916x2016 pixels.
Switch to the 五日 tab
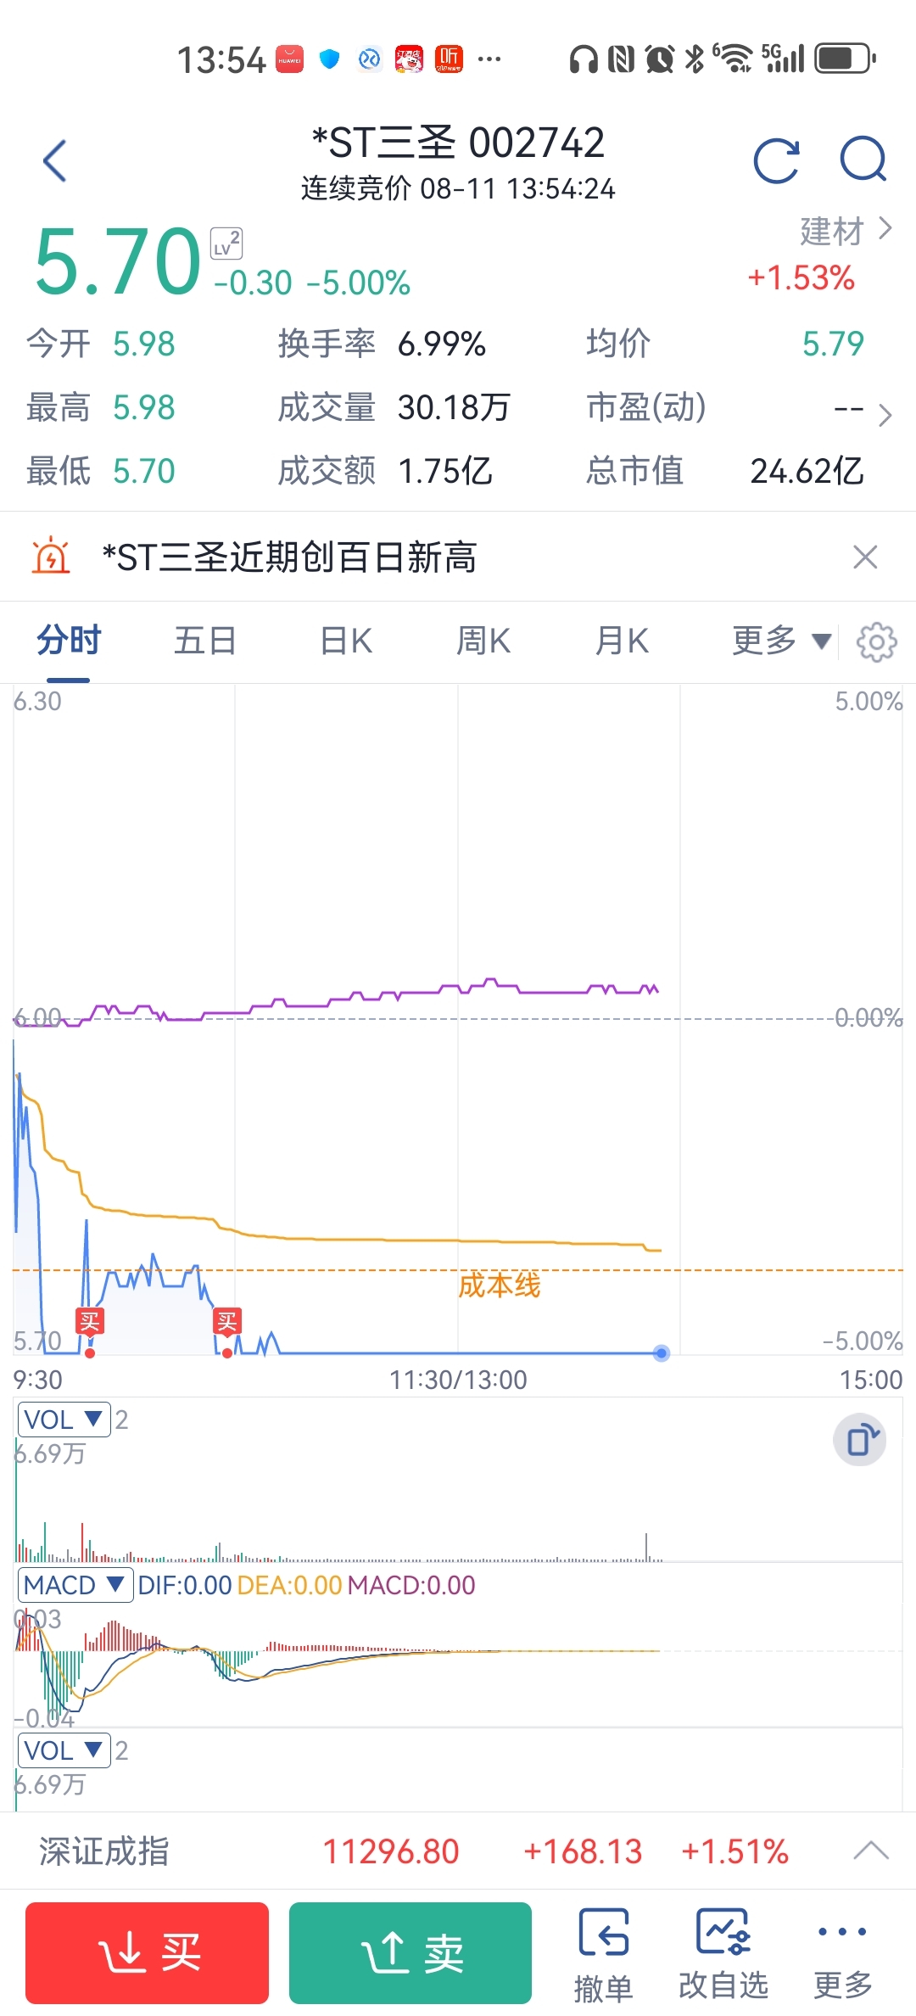pos(204,641)
